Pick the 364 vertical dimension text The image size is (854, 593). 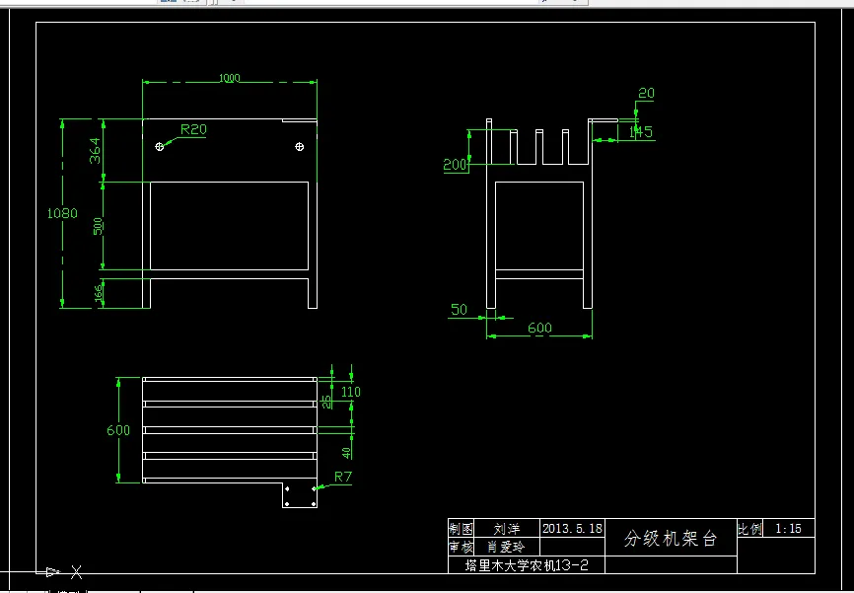pos(96,150)
